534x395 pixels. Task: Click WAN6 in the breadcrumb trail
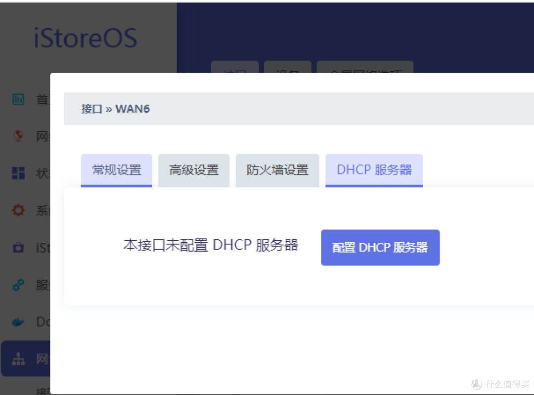pyautogui.click(x=132, y=109)
